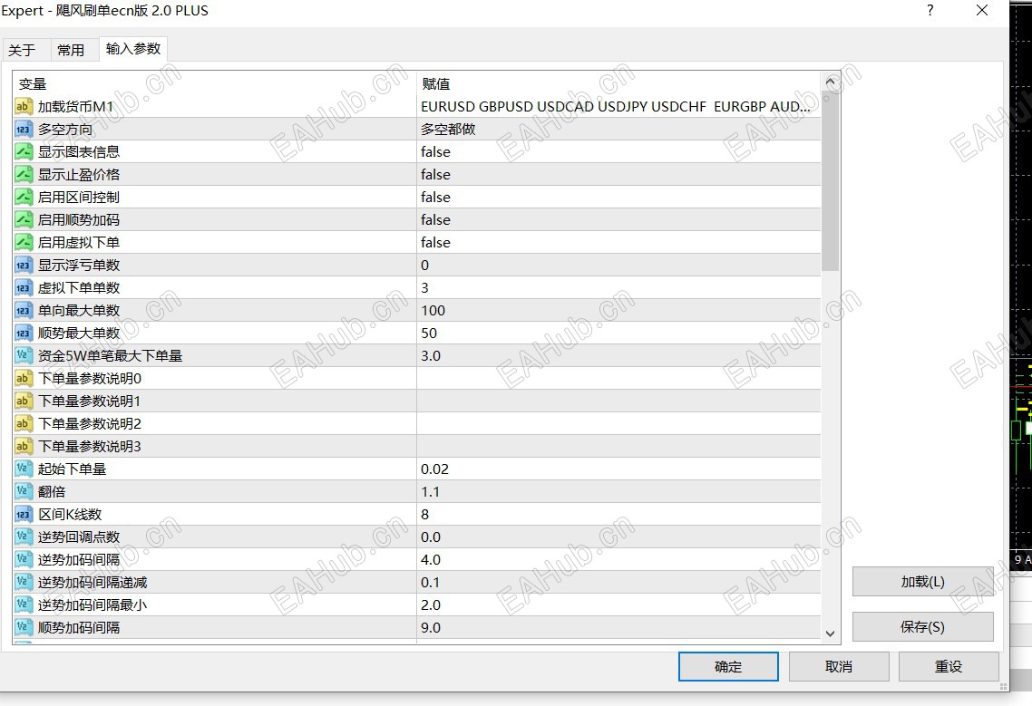
Task: Click the boolean icon beside 显示图表信息
Action: (x=23, y=152)
